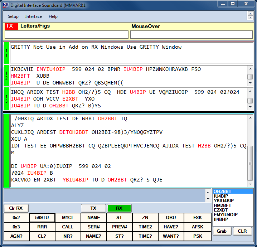Click the green channel 11 indicator bar

pyautogui.click(x=6, y=53)
